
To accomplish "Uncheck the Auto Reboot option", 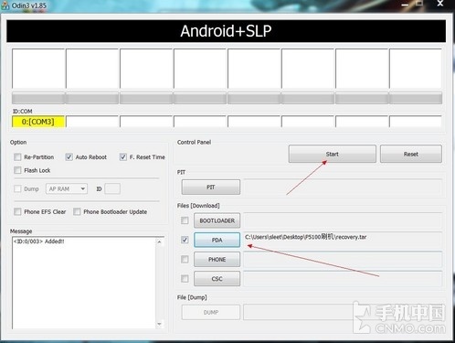I will coord(69,157).
